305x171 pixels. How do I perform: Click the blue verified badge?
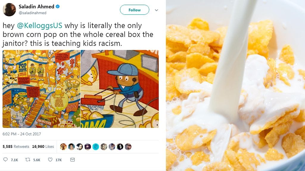click(57, 7)
